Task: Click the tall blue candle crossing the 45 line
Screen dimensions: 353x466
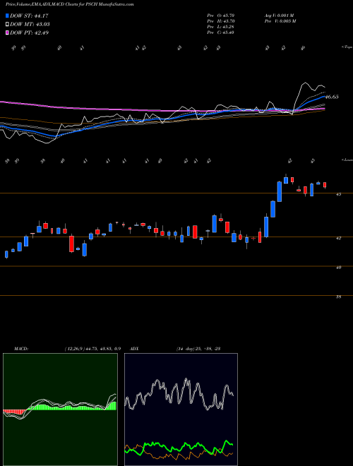Action: pos(280,191)
